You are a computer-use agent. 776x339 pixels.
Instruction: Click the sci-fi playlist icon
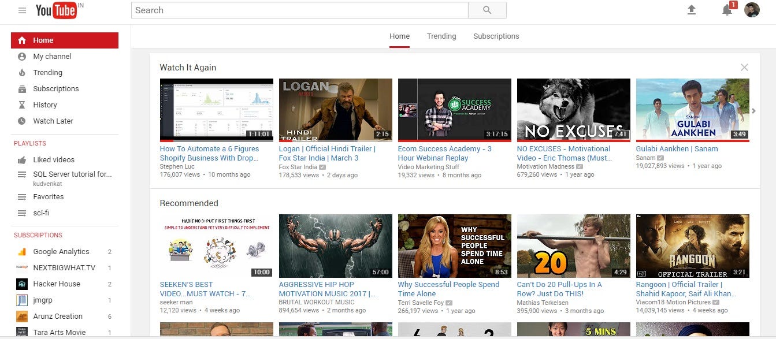coord(22,213)
